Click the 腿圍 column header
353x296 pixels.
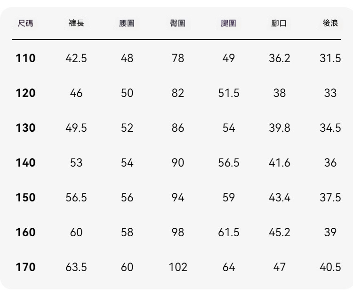pyautogui.click(x=228, y=23)
